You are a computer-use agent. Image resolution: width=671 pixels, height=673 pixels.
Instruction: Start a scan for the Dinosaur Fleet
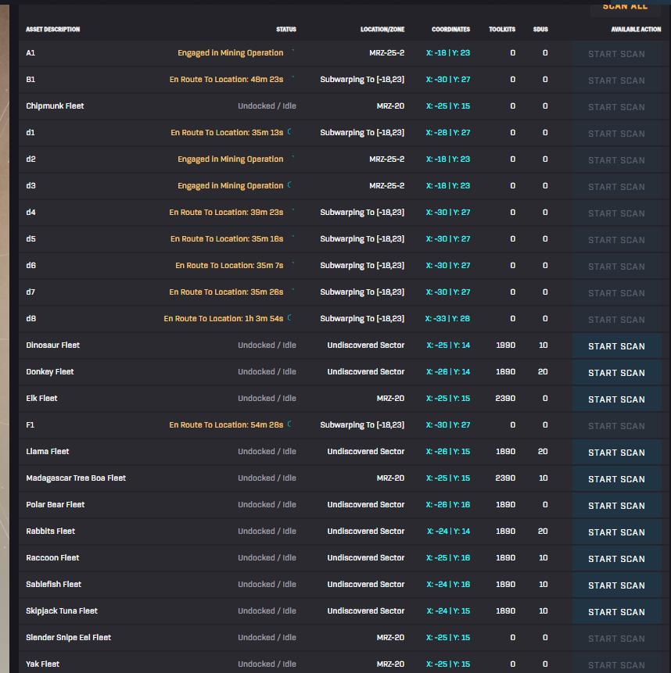[616, 345]
